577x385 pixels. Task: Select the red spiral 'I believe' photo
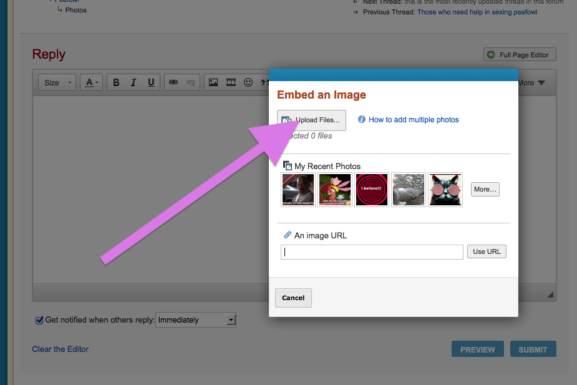pyautogui.click(x=372, y=190)
